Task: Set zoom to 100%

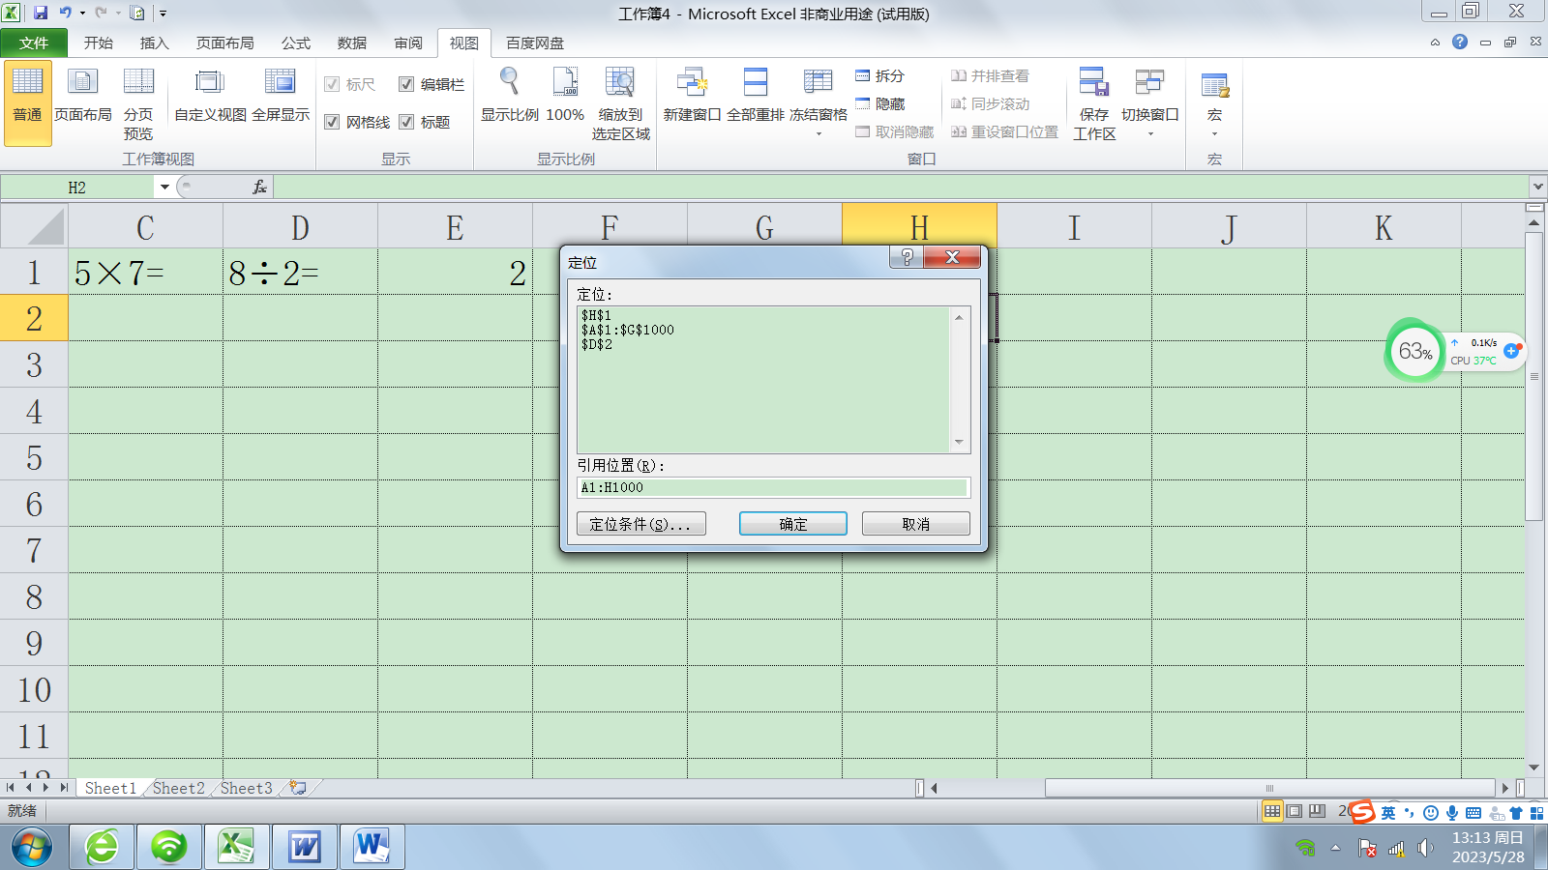Action: coord(565,95)
